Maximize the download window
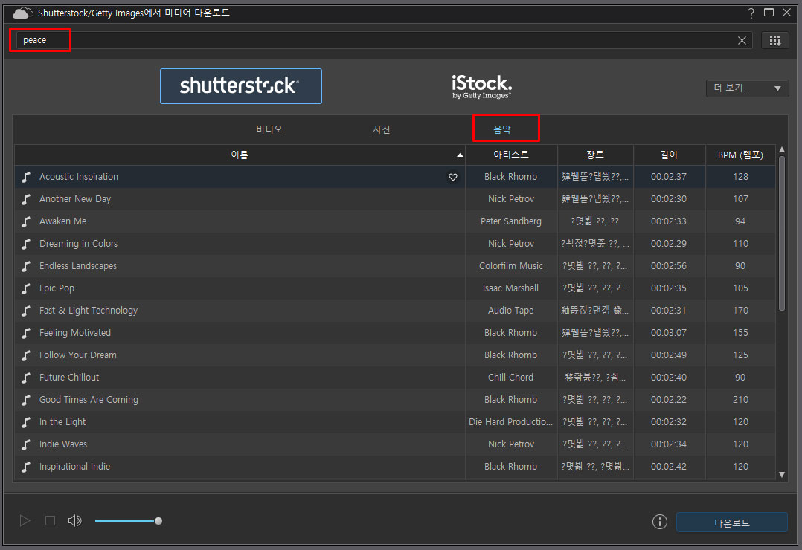 tap(769, 13)
